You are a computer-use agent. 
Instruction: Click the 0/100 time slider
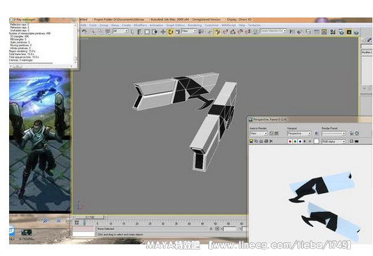pos(90,217)
